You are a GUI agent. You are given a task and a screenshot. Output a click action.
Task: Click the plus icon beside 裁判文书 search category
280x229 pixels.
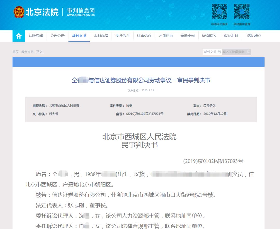tap(219, 52)
